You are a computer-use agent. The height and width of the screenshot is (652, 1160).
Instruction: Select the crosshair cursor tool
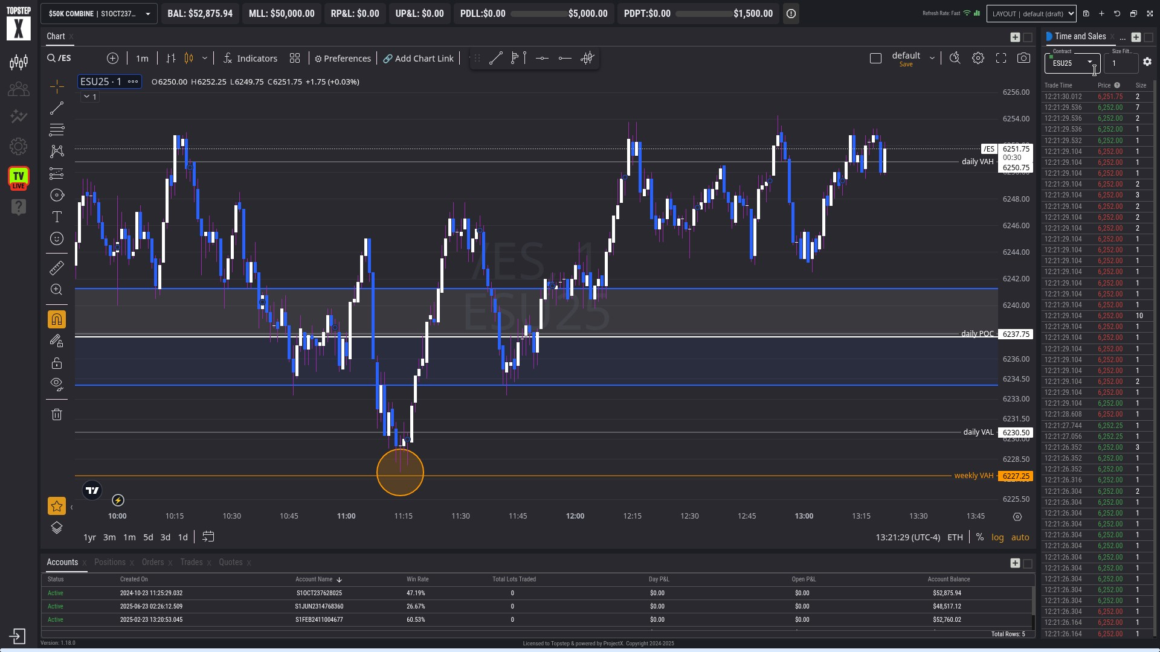coord(57,86)
